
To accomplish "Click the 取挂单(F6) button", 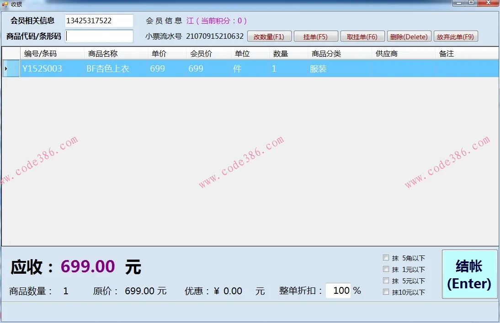I will 362,36.
